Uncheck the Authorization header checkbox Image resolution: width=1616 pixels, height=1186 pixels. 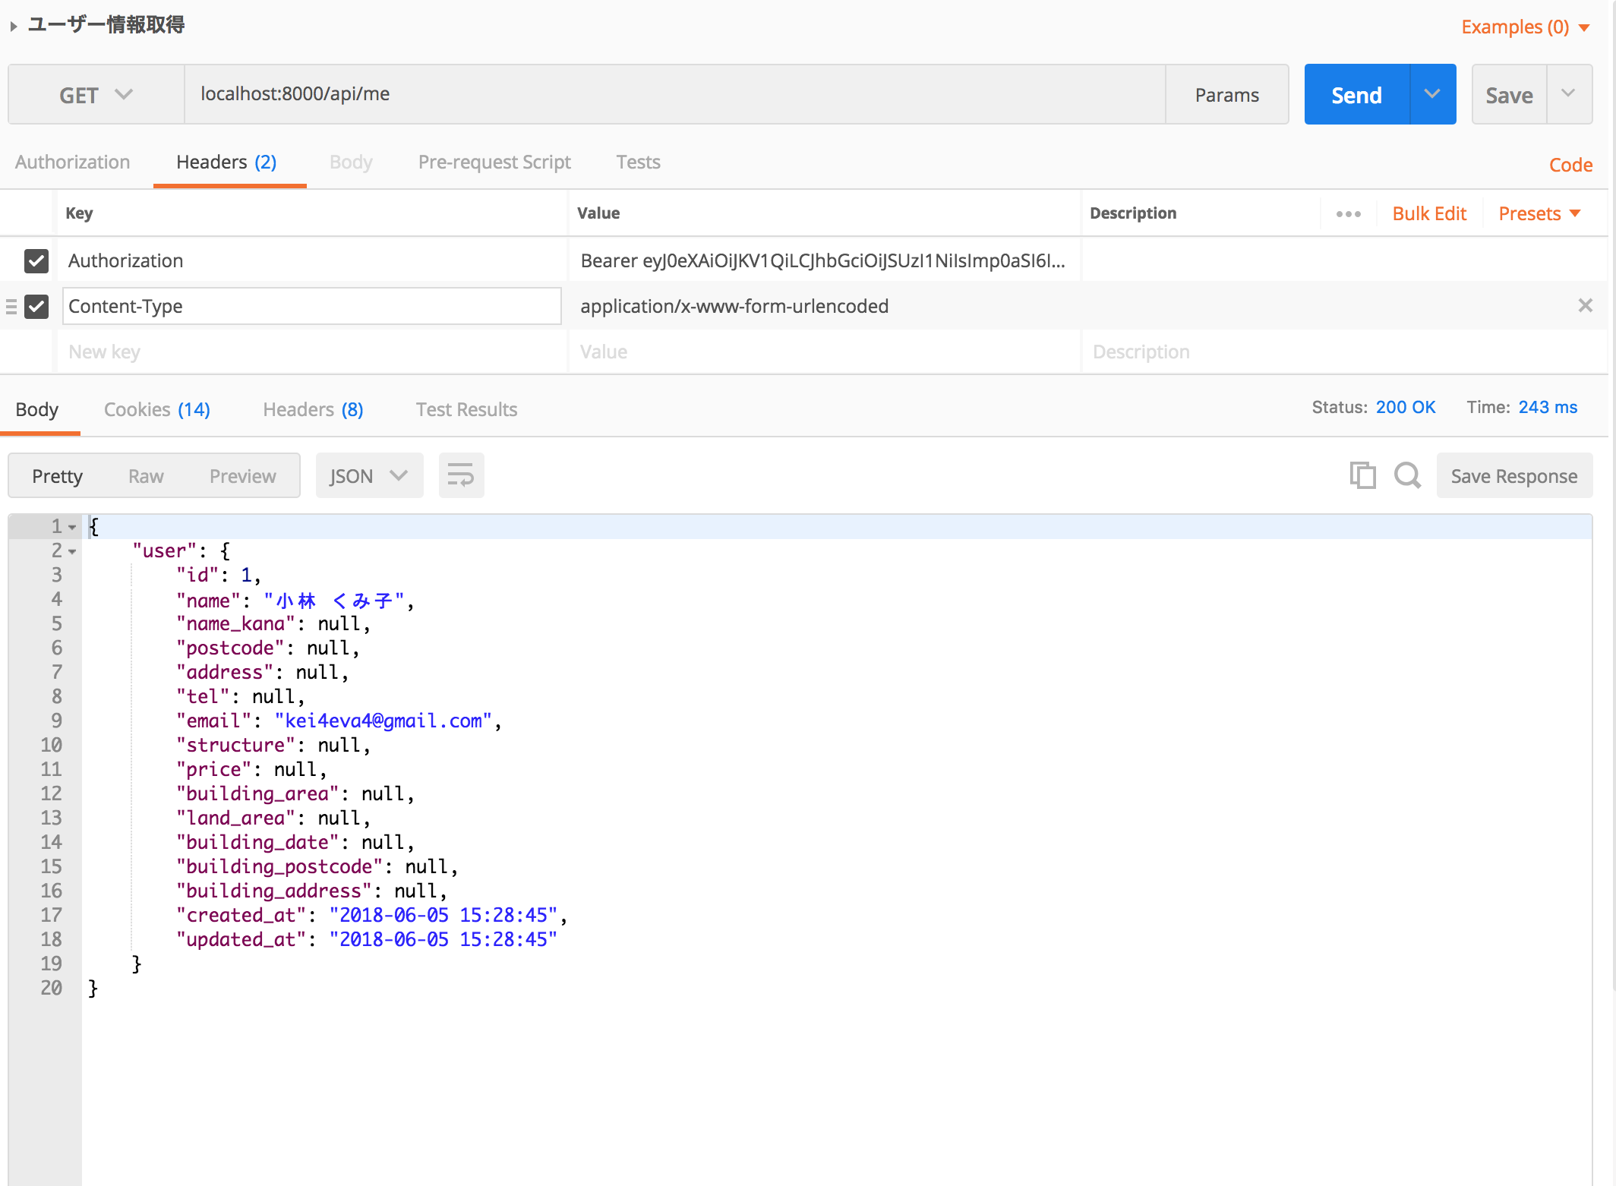coord(36,260)
